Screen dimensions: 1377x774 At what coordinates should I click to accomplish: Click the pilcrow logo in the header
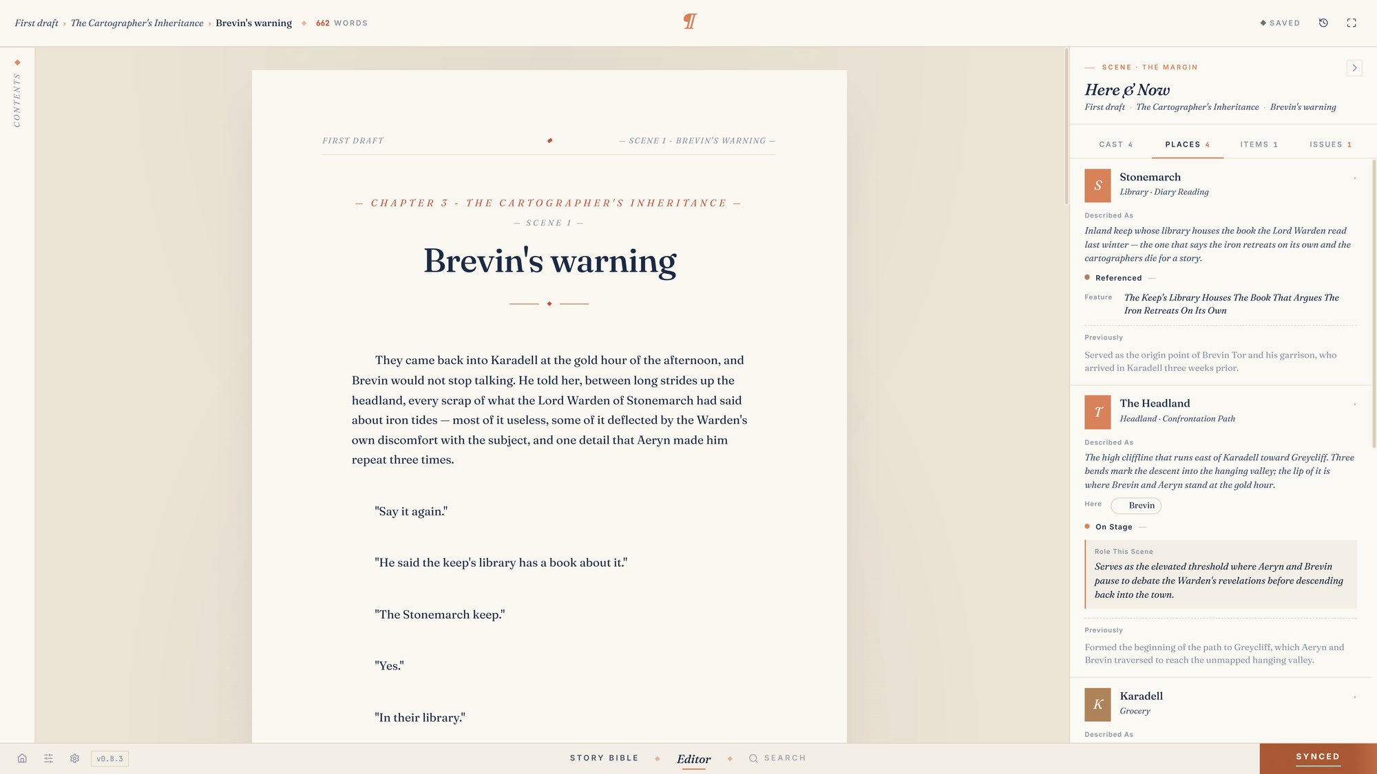click(x=690, y=21)
